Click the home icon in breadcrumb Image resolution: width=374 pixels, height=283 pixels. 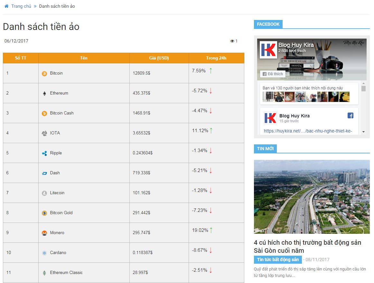point(6,6)
